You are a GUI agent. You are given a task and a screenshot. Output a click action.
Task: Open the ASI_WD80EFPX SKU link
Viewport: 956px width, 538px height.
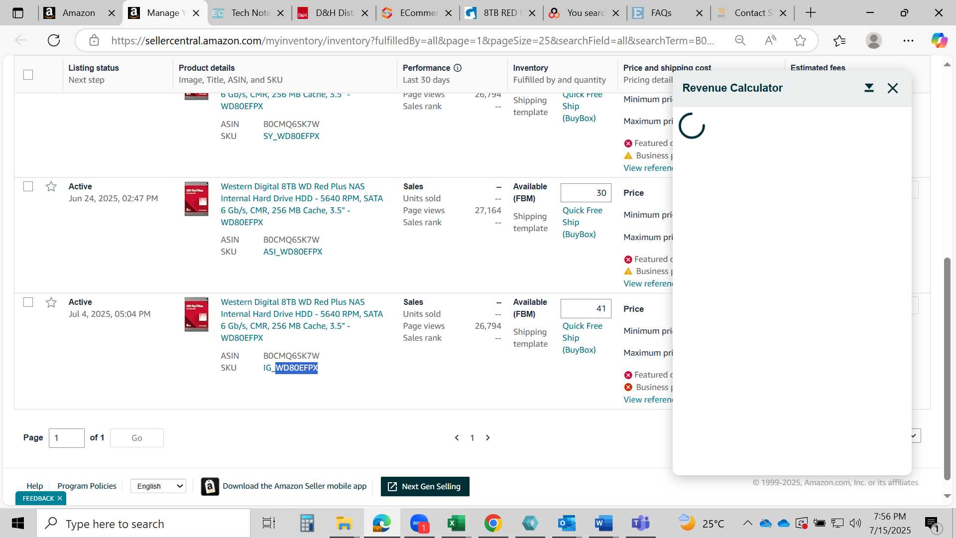293,252
